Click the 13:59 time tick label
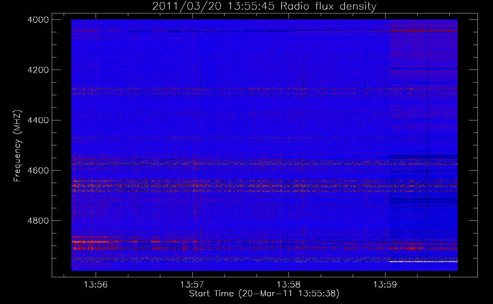Image resolution: width=493 pixels, height=304 pixels. point(385,285)
